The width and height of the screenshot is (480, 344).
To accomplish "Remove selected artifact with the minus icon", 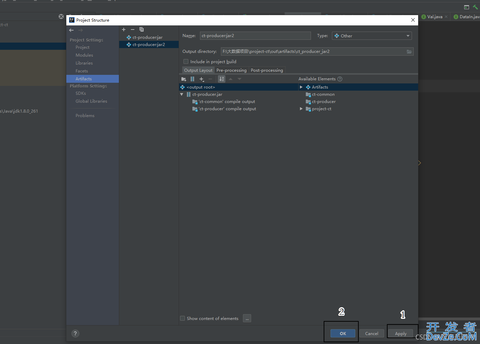I will 133,30.
